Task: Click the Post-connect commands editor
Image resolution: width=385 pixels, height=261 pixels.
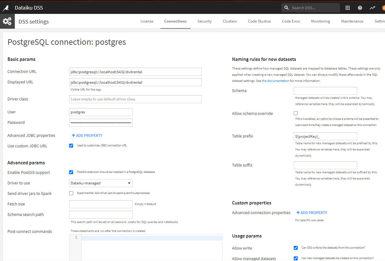Action: coord(146,247)
